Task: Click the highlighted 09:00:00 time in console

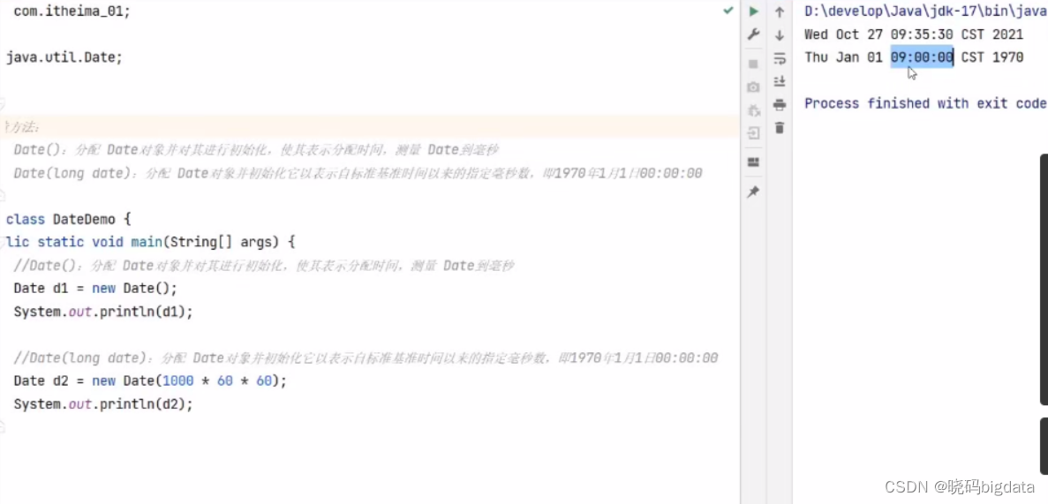Action: pyautogui.click(x=922, y=57)
